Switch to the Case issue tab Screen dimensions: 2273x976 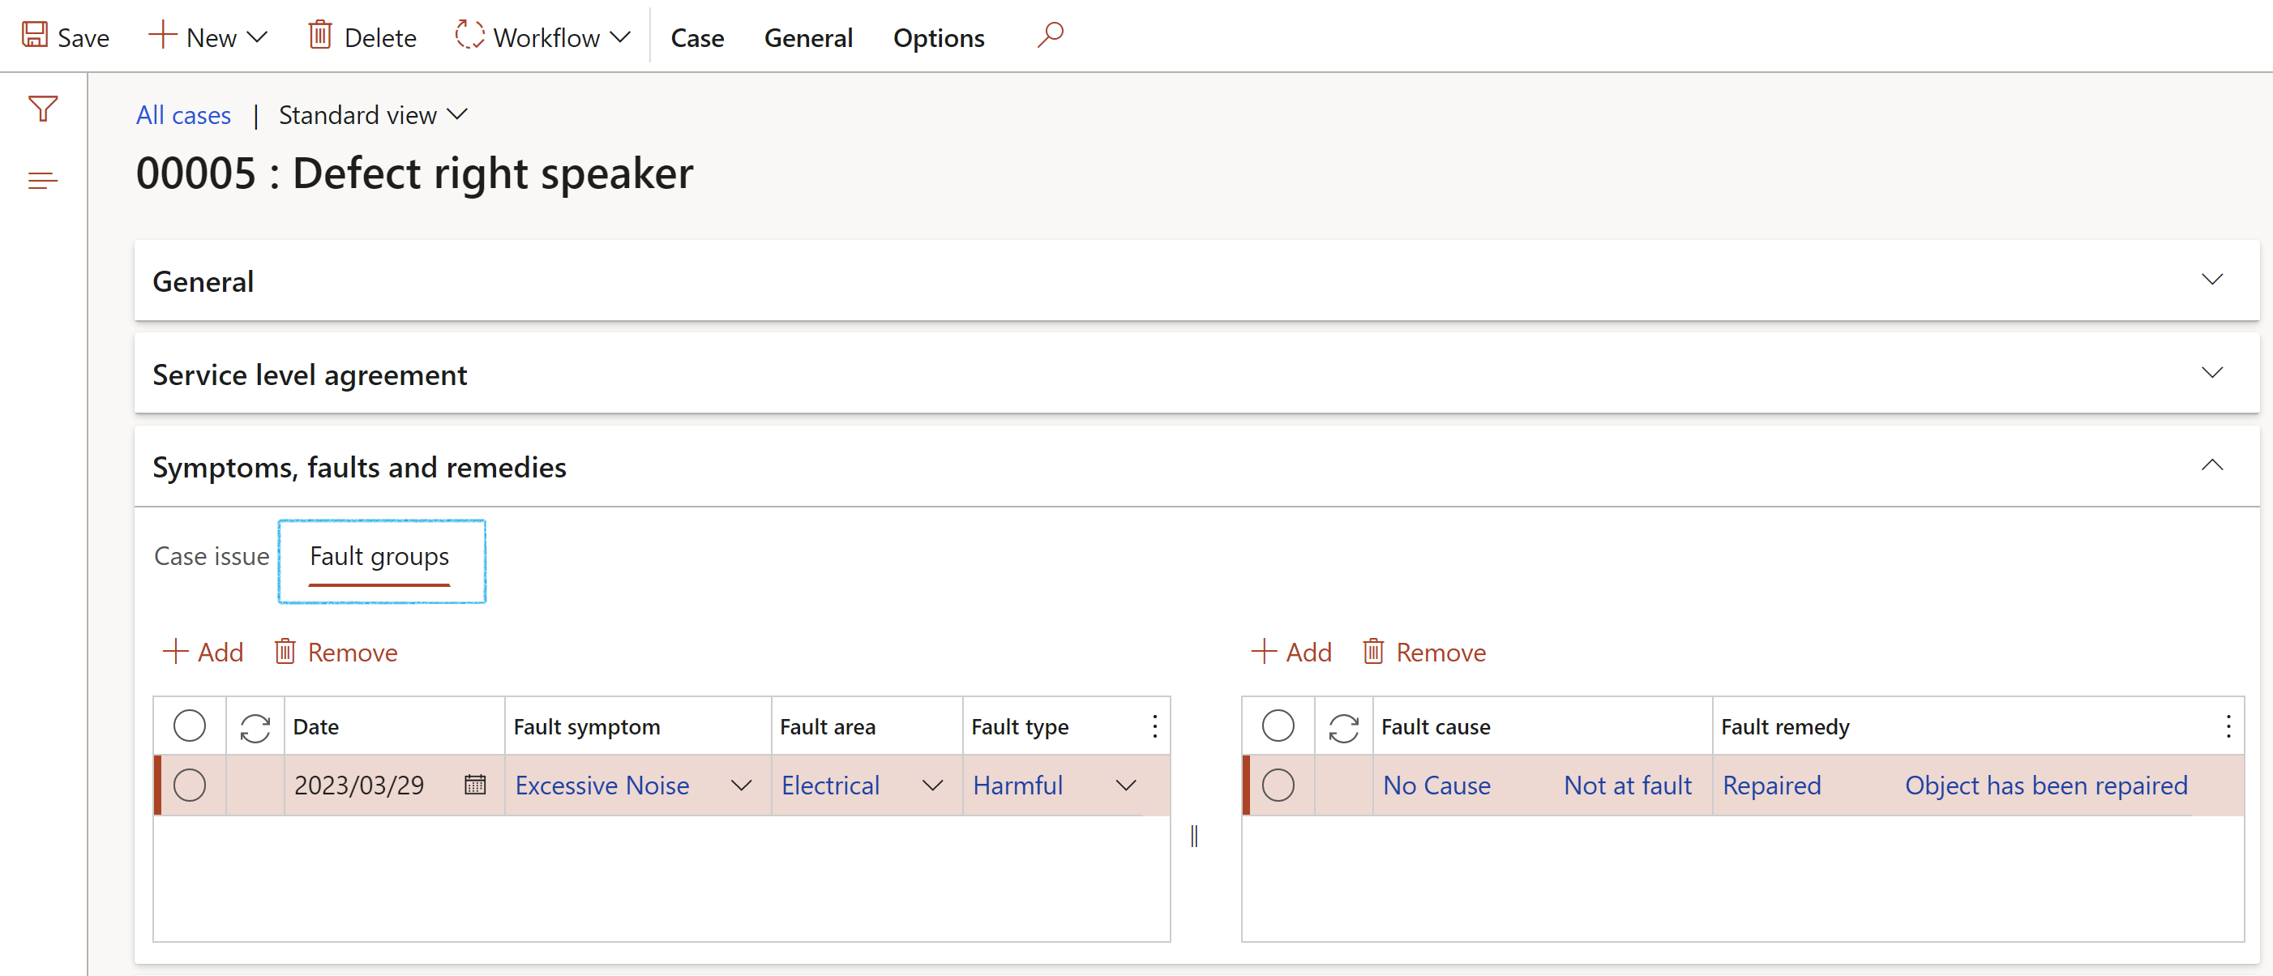tap(212, 556)
